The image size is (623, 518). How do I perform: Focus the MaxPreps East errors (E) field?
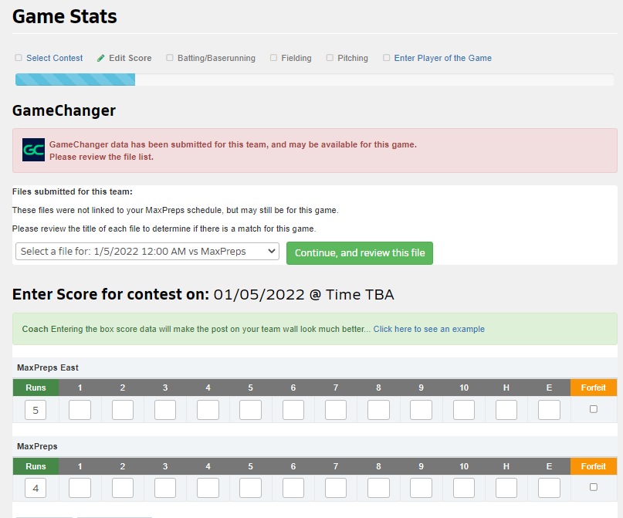coord(549,410)
